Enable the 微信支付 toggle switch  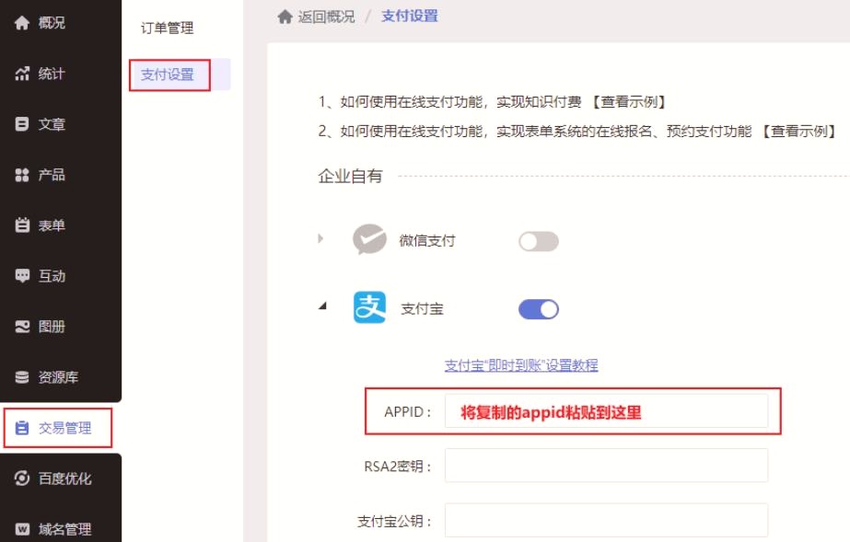539,241
